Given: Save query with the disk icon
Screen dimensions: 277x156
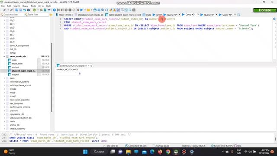Looking at the screenshot, I should point(95,10).
